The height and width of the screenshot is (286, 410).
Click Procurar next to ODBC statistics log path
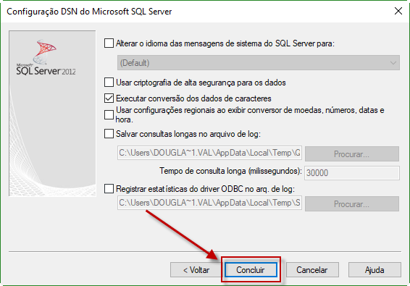point(352,203)
